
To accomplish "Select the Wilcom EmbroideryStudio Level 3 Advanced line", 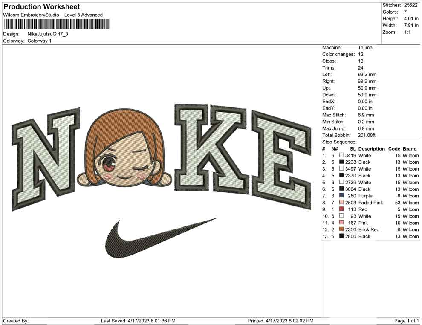I will (53, 15).
